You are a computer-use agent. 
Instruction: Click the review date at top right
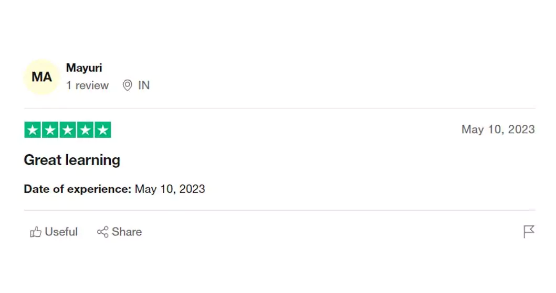click(498, 129)
